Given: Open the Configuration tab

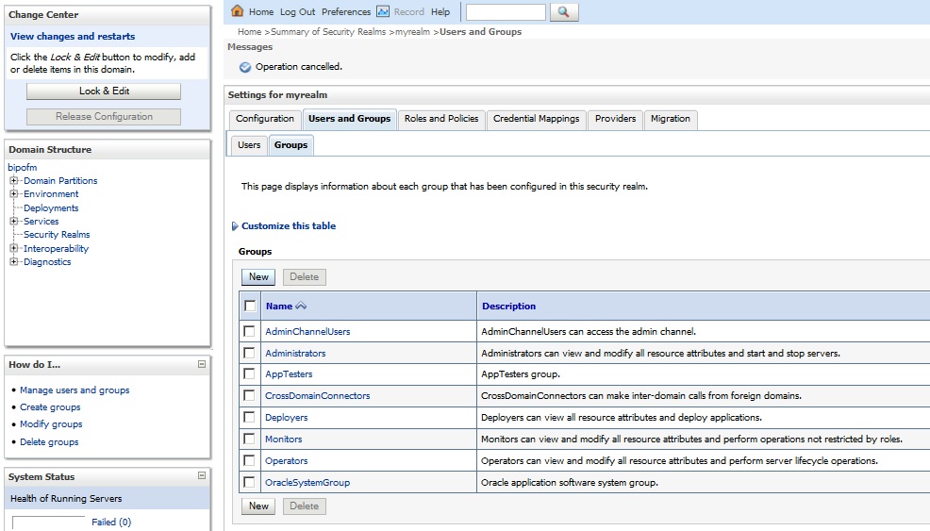Looking at the screenshot, I should pos(264,119).
